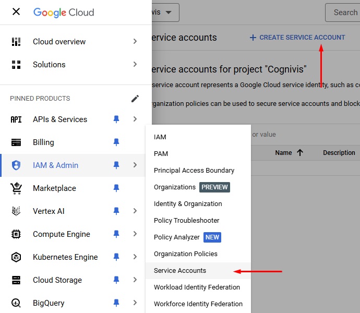The height and width of the screenshot is (313, 360).
Task: Click the Cloud overview dashboard icon
Action: click(x=16, y=42)
